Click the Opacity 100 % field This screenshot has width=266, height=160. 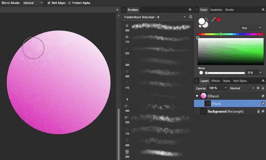[216, 88]
